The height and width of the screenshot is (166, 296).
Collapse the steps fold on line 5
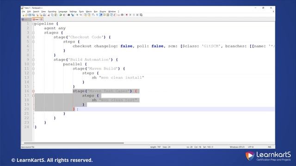[x=33, y=42]
